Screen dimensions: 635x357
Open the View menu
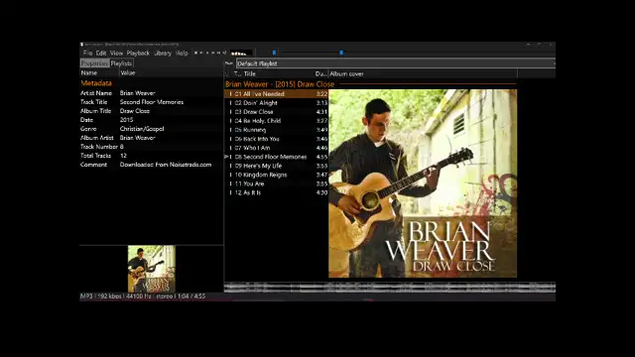click(116, 53)
